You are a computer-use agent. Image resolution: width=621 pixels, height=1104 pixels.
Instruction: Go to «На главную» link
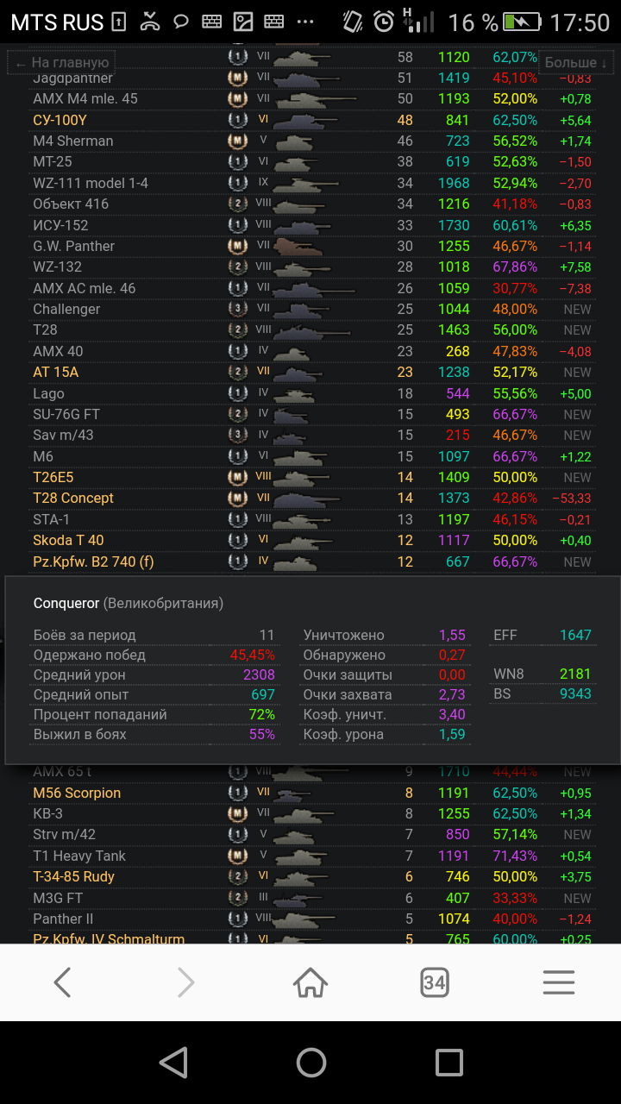[62, 63]
